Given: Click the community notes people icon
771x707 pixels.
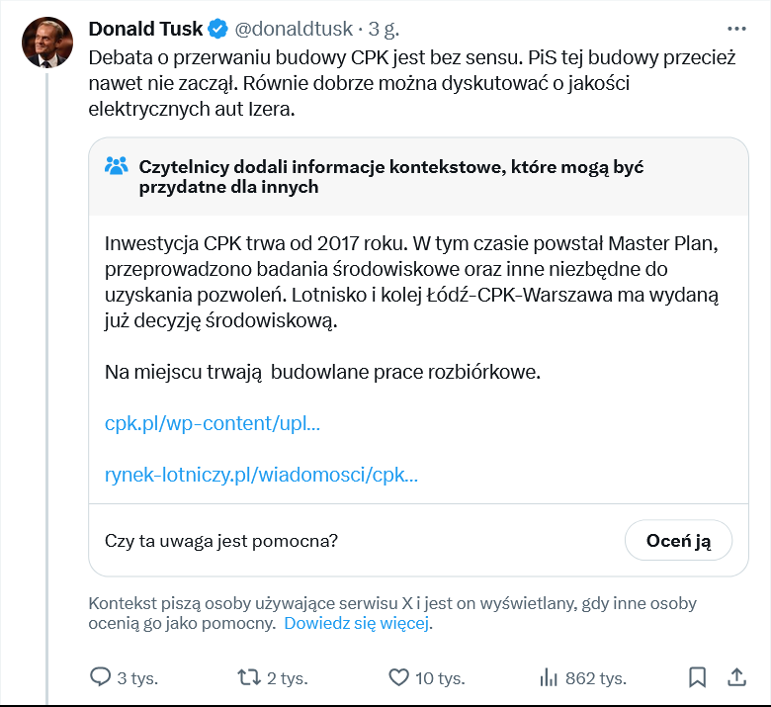Looking at the screenshot, I should pos(117,166).
